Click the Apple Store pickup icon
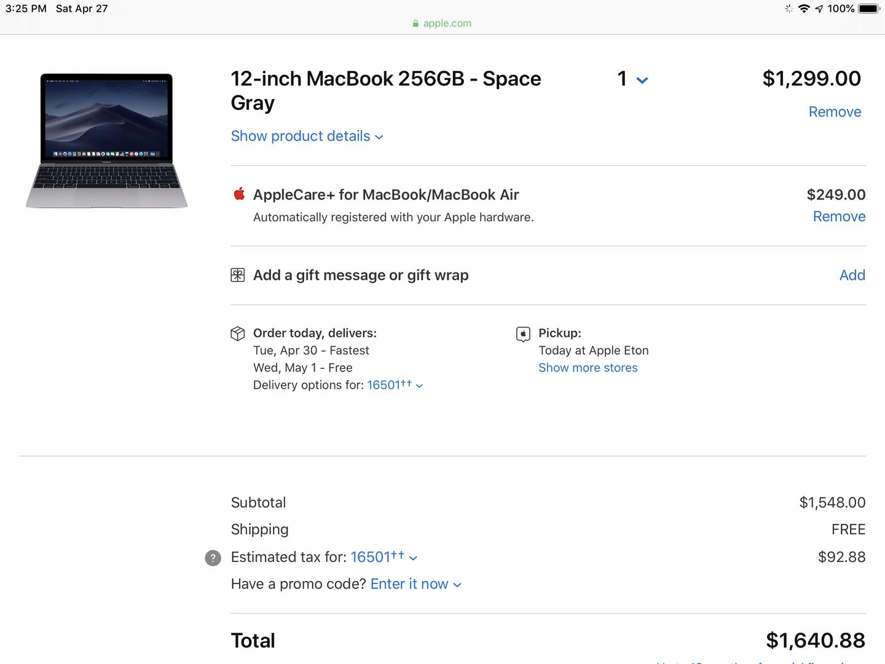885x664 pixels. (523, 334)
